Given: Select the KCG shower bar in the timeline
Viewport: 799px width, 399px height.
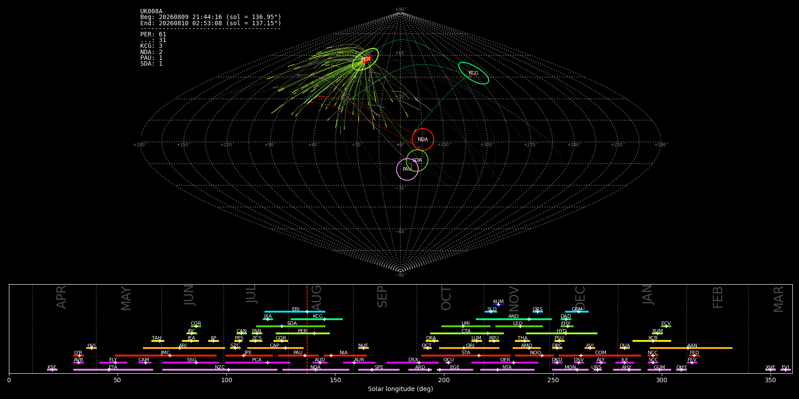Looking at the screenshot, I should click(316, 319).
